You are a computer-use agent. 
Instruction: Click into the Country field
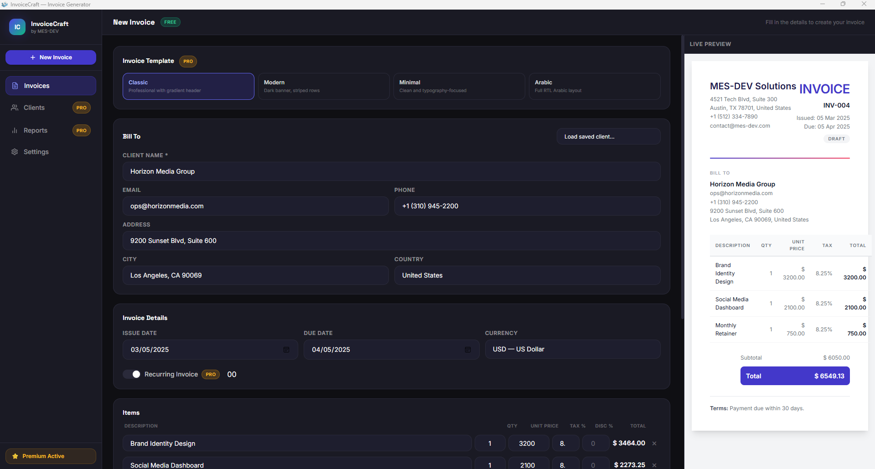(x=527, y=275)
